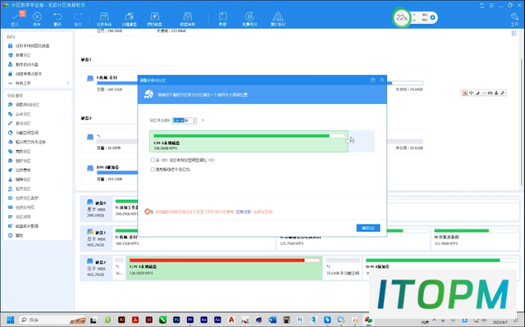Click the OK (确定) button in dialog
This screenshot has width=525, height=327.
click(x=368, y=228)
